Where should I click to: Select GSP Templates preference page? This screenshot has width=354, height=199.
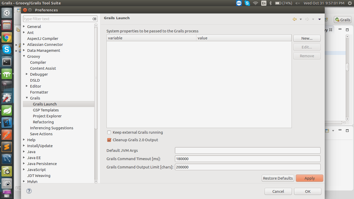[46, 110]
